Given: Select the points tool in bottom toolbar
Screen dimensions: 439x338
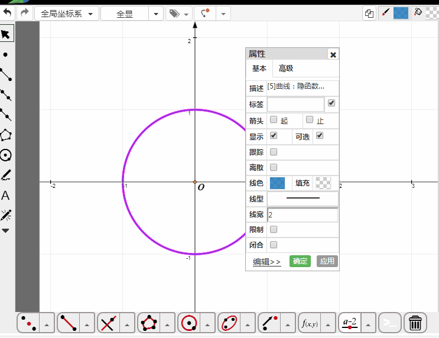Looking at the screenshot, I should click(x=28, y=323).
